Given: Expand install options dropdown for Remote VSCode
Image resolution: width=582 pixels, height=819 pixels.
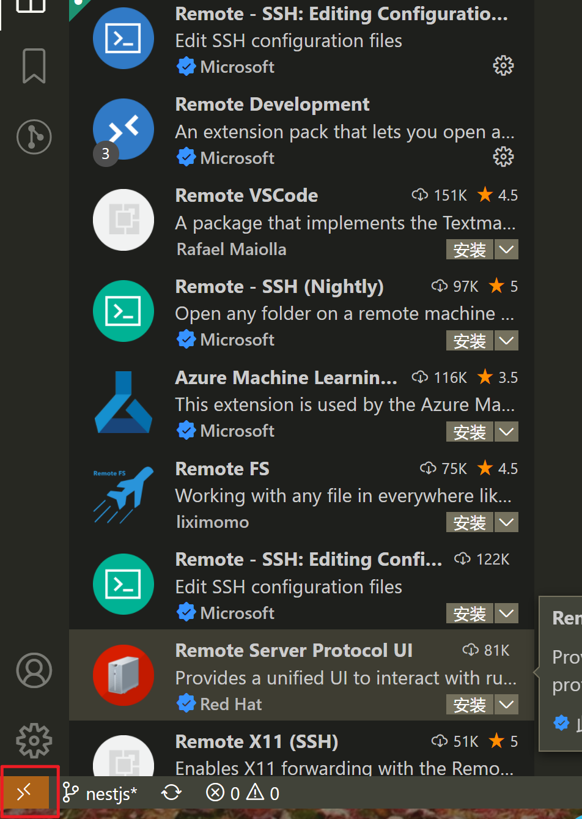Looking at the screenshot, I should point(506,250).
